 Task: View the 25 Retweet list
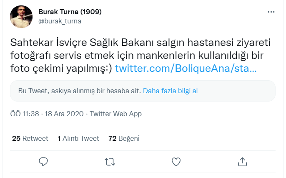(x=30, y=138)
